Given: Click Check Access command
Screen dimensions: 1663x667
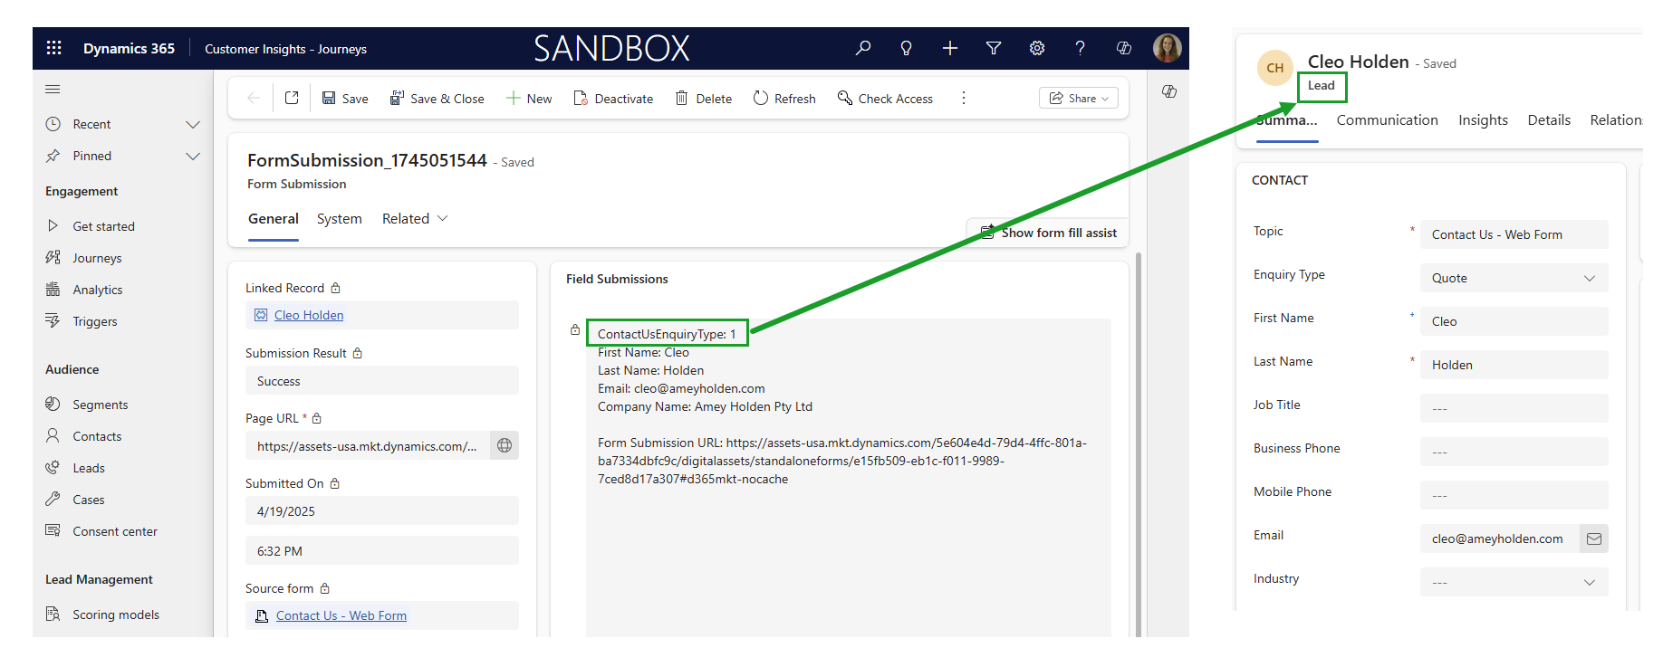Looking at the screenshot, I should coord(885,98).
